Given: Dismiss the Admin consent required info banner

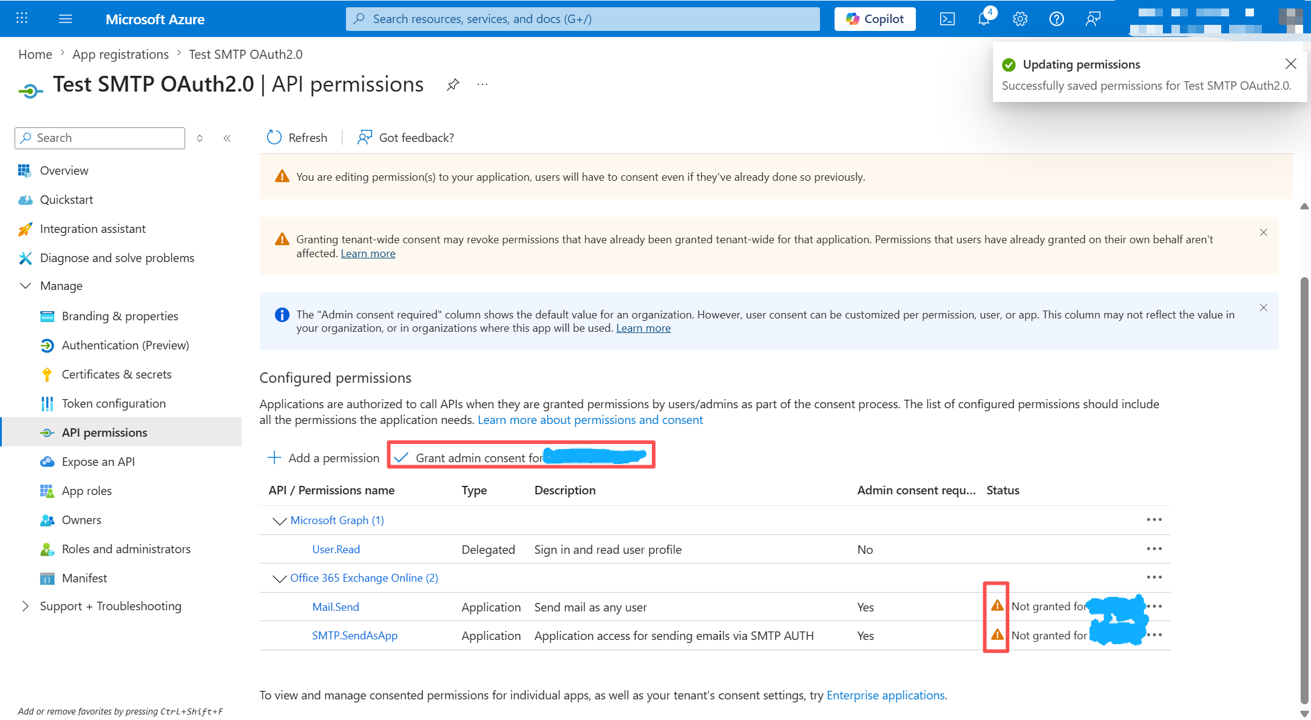Looking at the screenshot, I should pos(1264,308).
